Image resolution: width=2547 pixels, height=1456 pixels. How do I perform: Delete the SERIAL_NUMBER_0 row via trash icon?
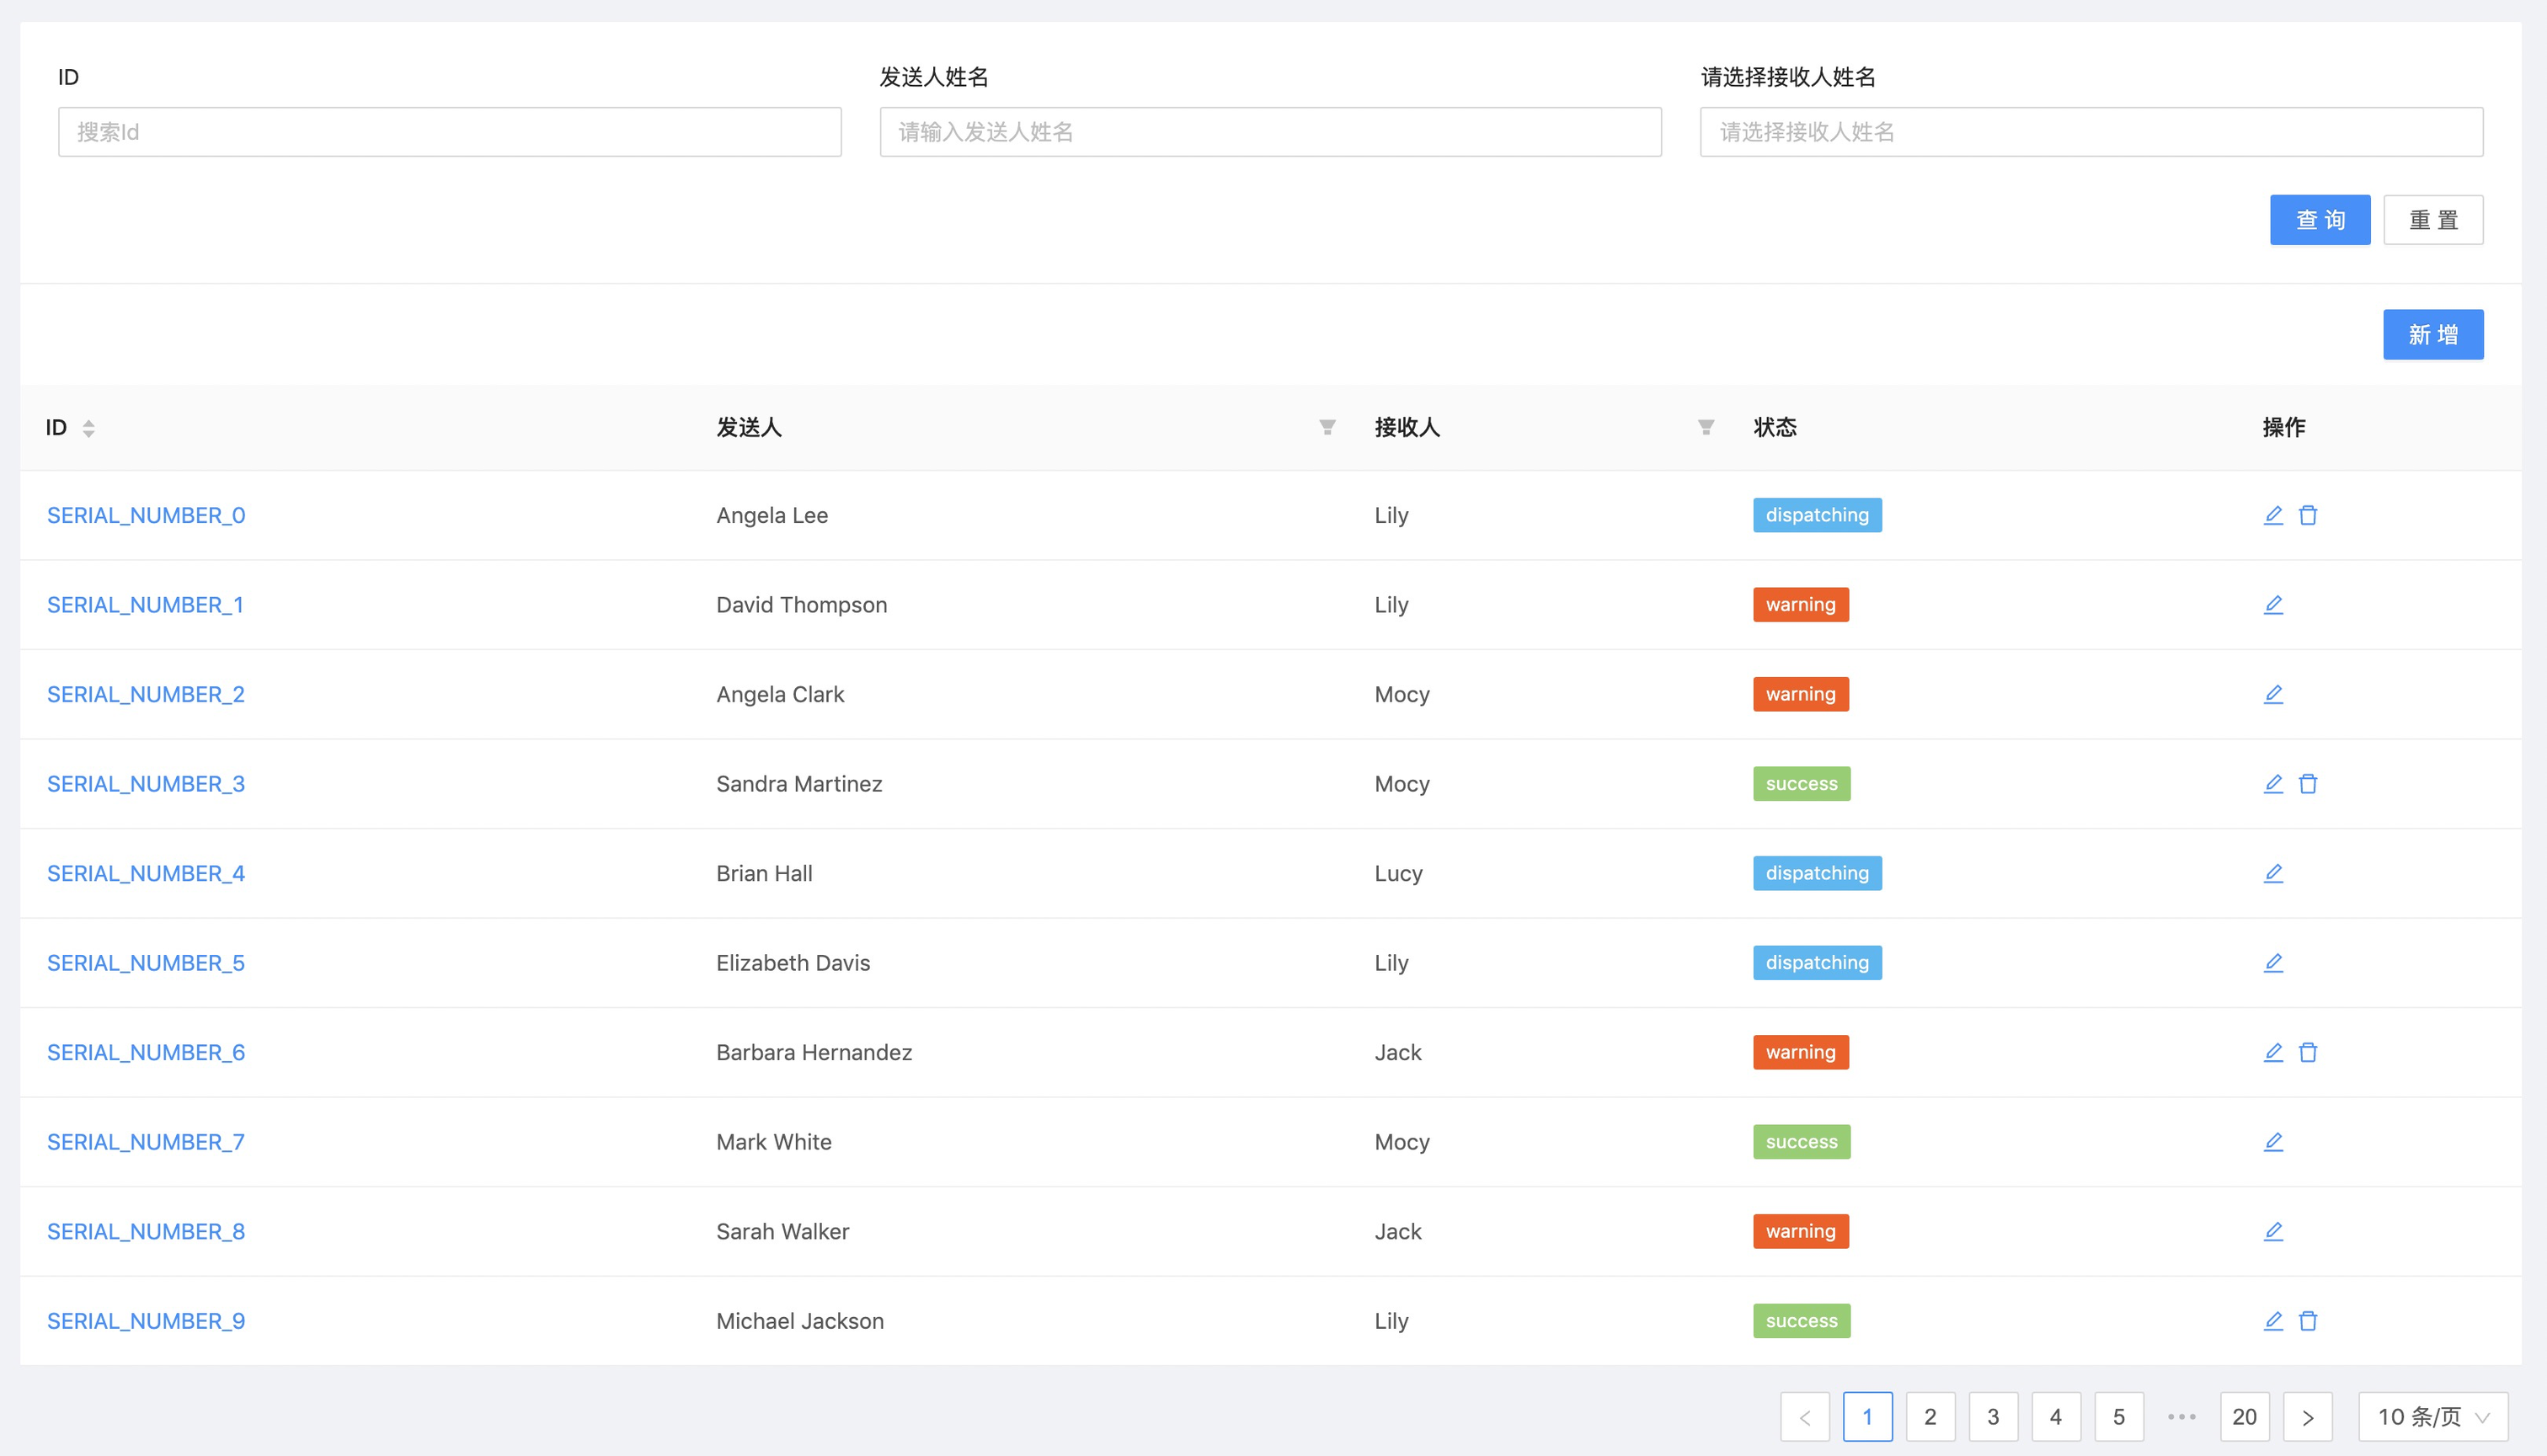[x=2308, y=515]
